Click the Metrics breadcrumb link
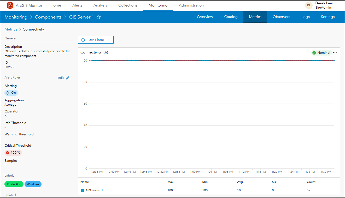The height and width of the screenshot is (198, 345). 11,29
